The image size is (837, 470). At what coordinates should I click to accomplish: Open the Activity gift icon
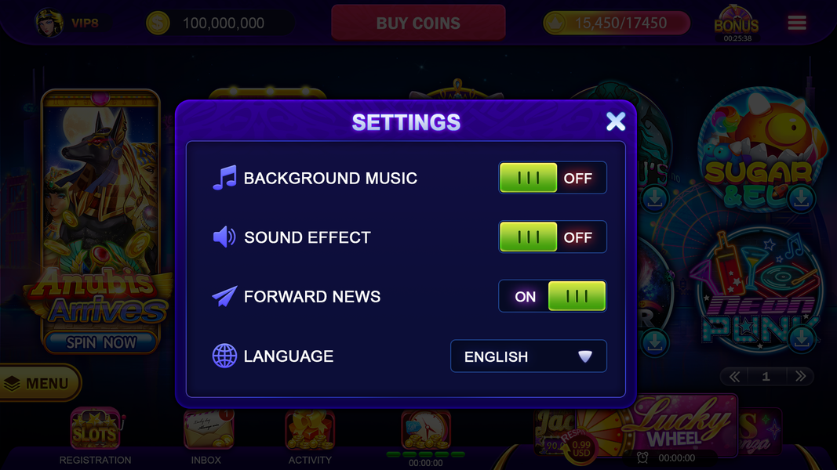pos(310,430)
